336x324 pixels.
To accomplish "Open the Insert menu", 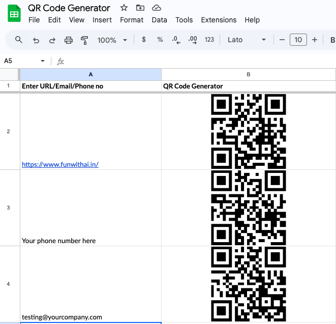I will (102, 20).
